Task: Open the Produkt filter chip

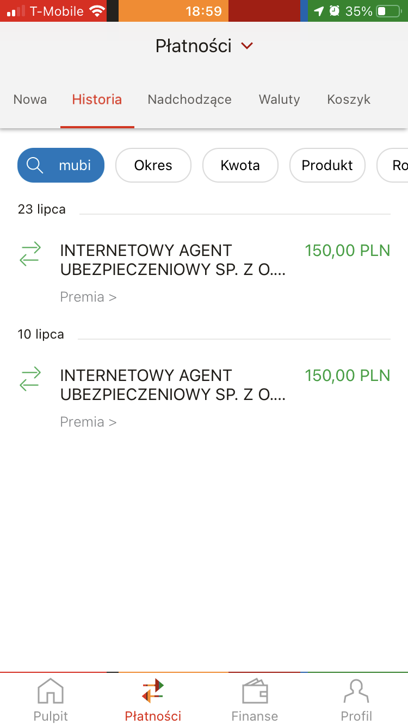Action: 327,165
